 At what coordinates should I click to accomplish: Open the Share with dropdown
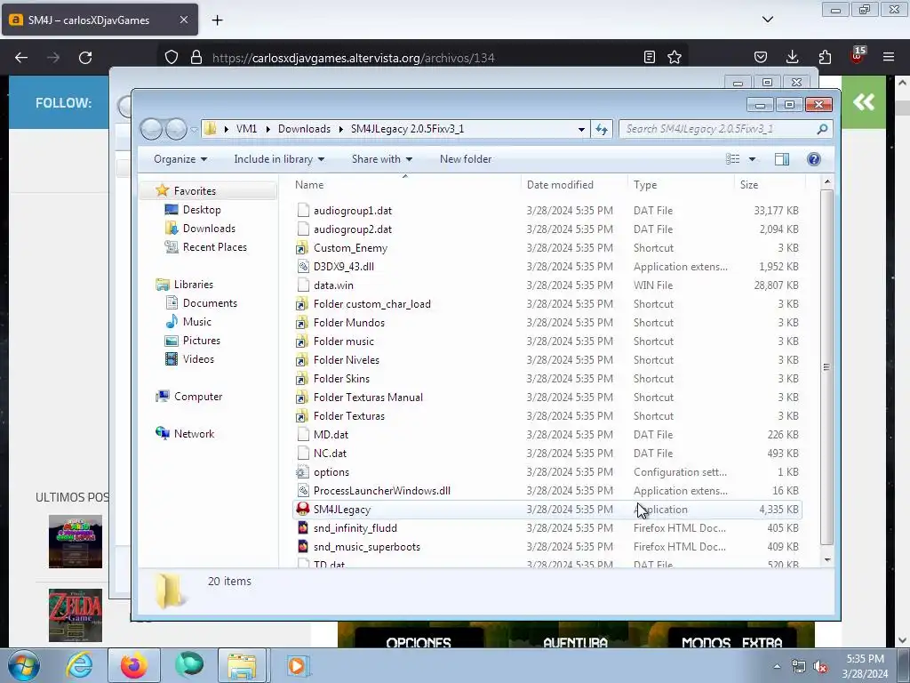point(382,159)
